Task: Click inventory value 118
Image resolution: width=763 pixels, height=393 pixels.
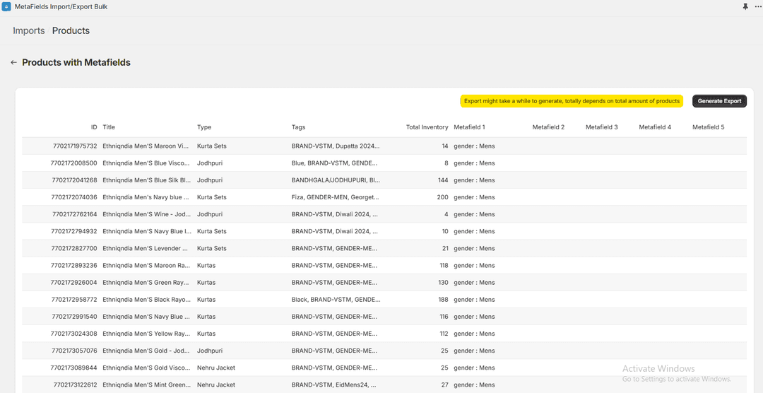Action: tap(444, 265)
